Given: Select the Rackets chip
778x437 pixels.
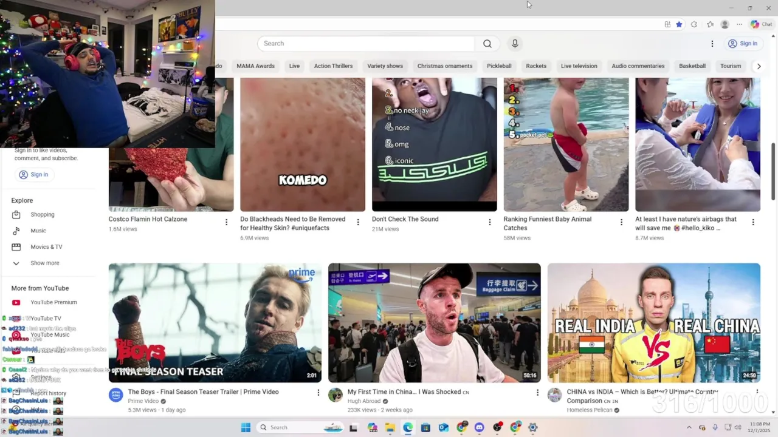Looking at the screenshot, I should pos(536,66).
